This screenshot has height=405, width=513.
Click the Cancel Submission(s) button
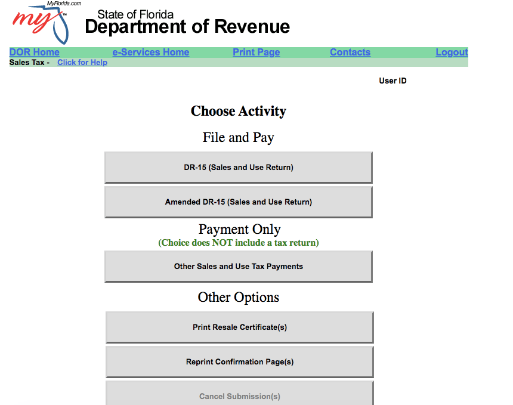pos(239,393)
